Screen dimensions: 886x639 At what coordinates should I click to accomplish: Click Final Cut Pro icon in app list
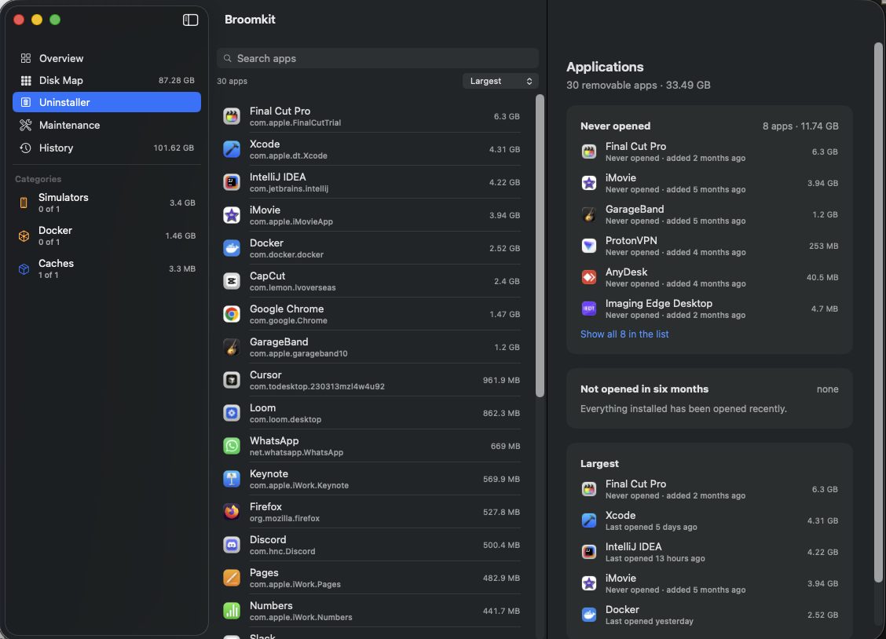pyautogui.click(x=232, y=116)
